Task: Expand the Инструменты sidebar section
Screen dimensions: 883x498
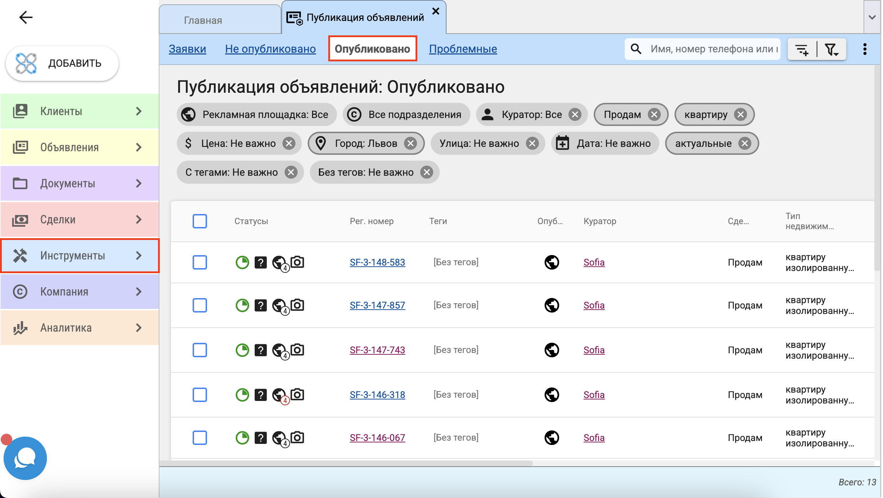Action: pos(80,255)
